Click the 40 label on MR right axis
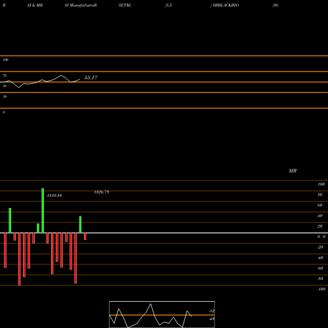Viewport: 328px width, 328px height. 320,216
